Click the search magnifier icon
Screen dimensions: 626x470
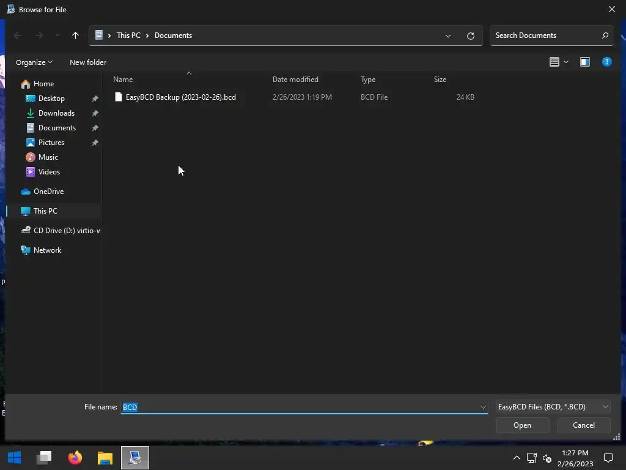pyautogui.click(x=605, y=35)
